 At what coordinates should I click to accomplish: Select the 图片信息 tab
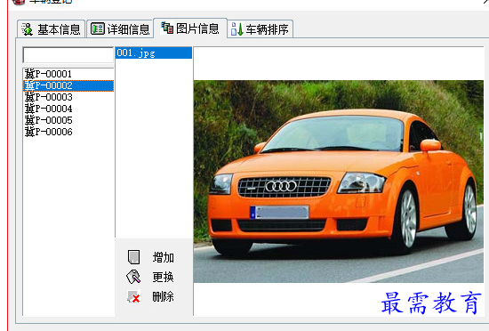click(x=190, y=28)
